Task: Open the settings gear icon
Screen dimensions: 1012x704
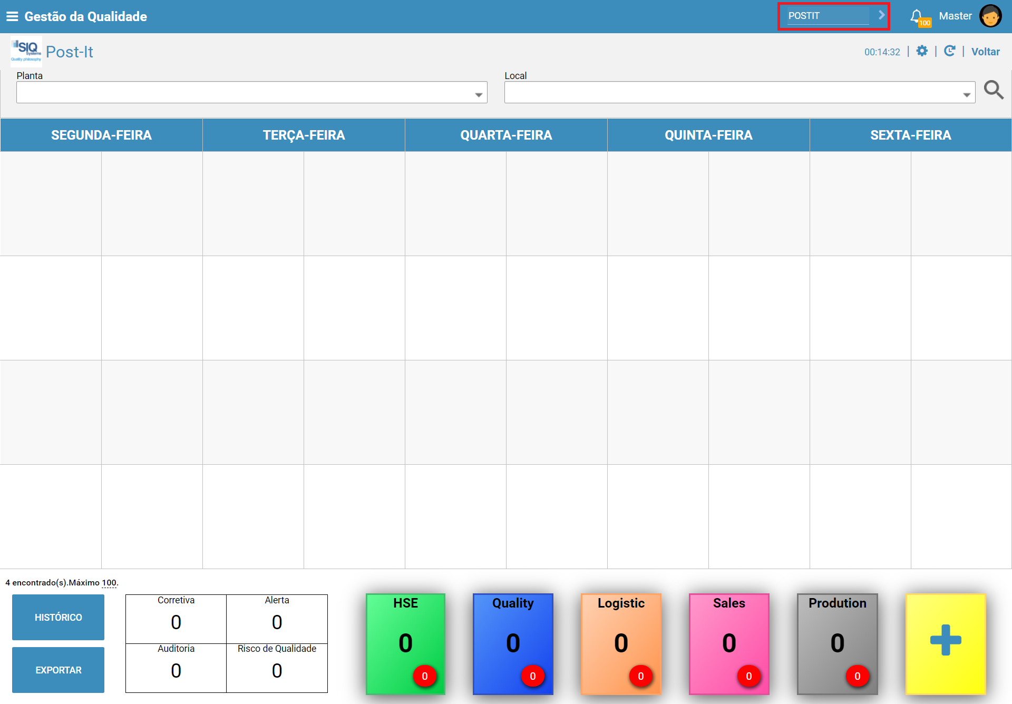Action: point(922,51)
